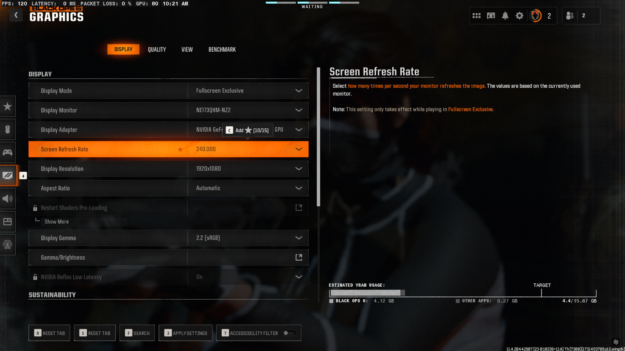Click the Account/Profile icon top right

pyautogui.click(x=536, y=15)
